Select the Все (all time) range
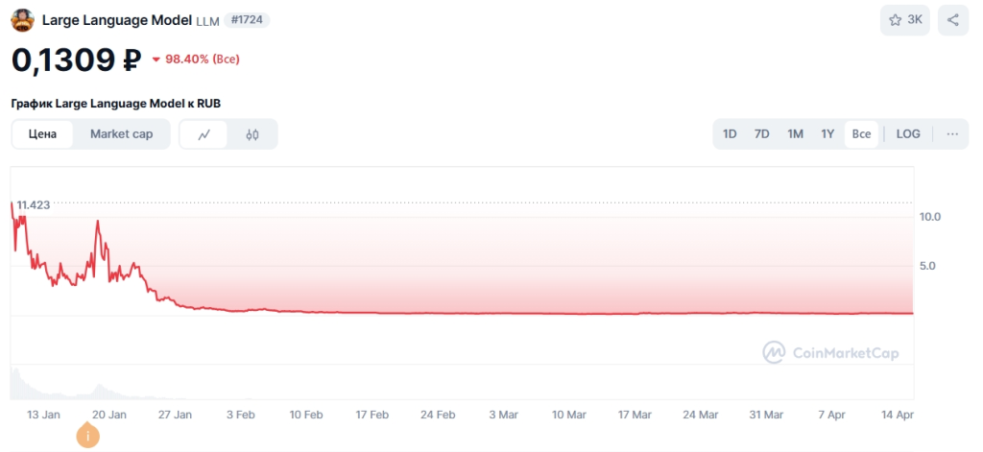 (861, 134)
